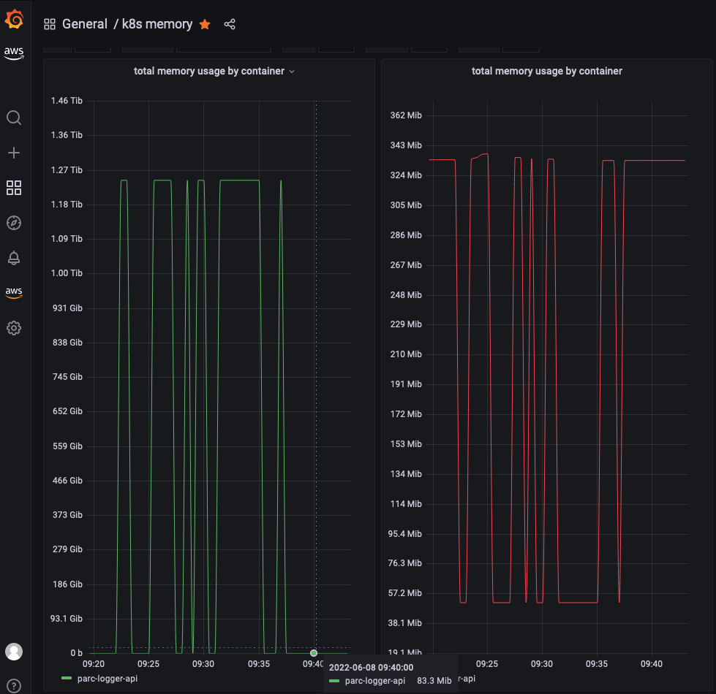Open the right panel title menu
The height and width of the screenshot is (694, 716).
tap(547, 71)
